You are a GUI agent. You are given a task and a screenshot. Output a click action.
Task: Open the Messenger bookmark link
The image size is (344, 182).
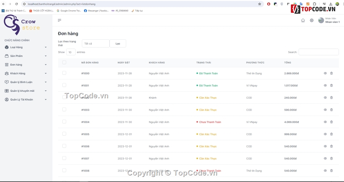[x=96, y=11]
